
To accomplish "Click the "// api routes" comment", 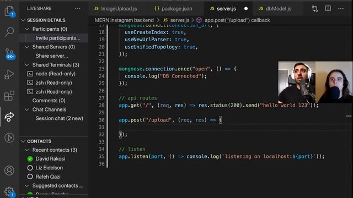I will coord(138,98).
